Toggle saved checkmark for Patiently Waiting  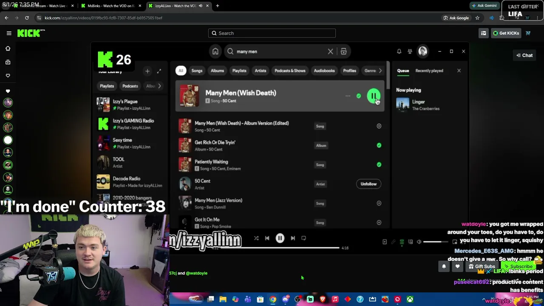(379, 164)
